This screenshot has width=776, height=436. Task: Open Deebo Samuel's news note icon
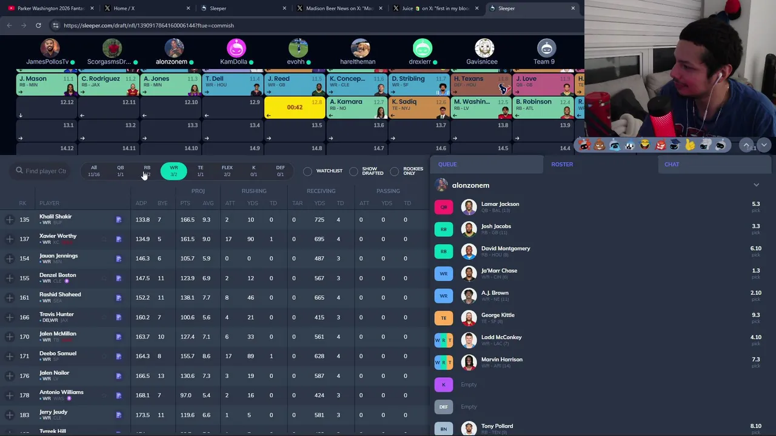point(119,356)
